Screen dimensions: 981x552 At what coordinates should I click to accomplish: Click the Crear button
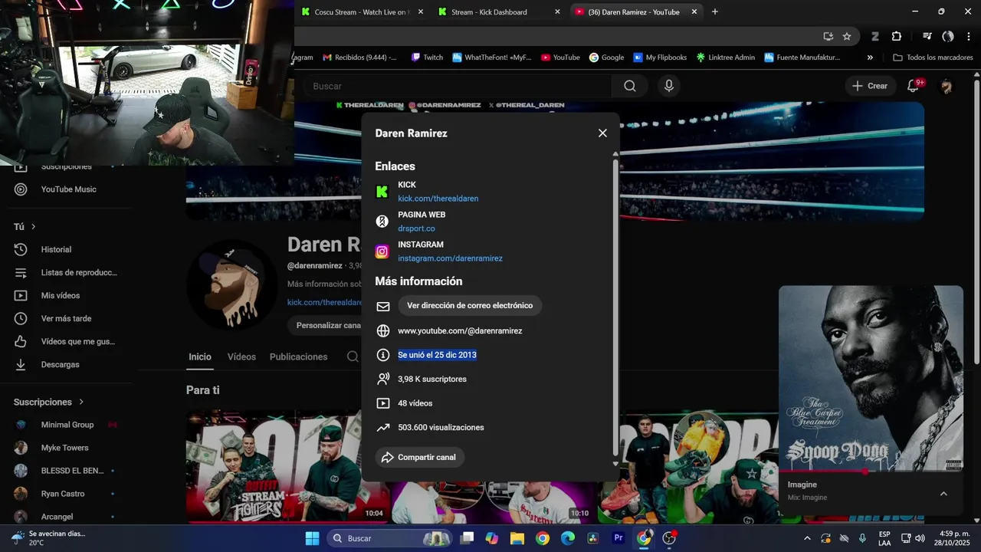[870, 86]
